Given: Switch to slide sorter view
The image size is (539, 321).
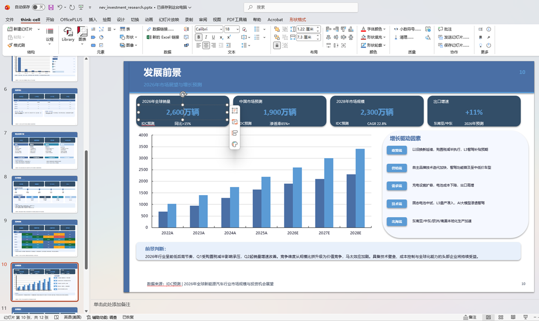Looking at the screenshot, I should (501, 317).
